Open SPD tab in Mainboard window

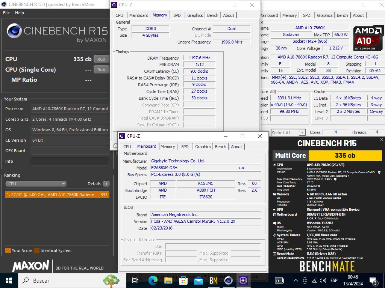click(x=185, y=147)
